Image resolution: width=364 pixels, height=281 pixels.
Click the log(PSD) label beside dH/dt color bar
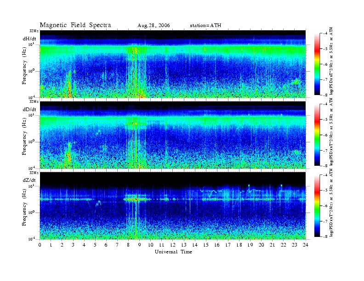pos(331,61)
